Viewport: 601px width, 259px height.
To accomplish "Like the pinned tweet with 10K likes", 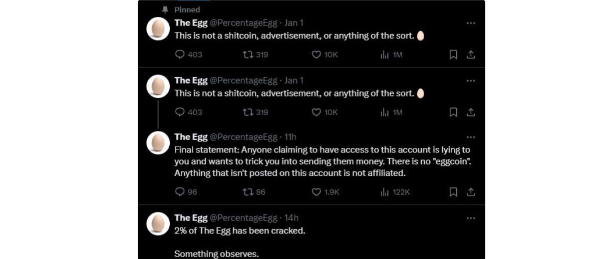I will tap(317, 55).
